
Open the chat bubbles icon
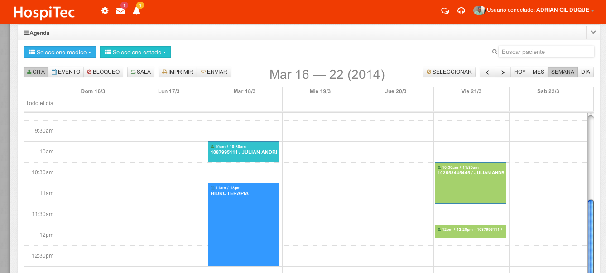[x=445, y=10]
